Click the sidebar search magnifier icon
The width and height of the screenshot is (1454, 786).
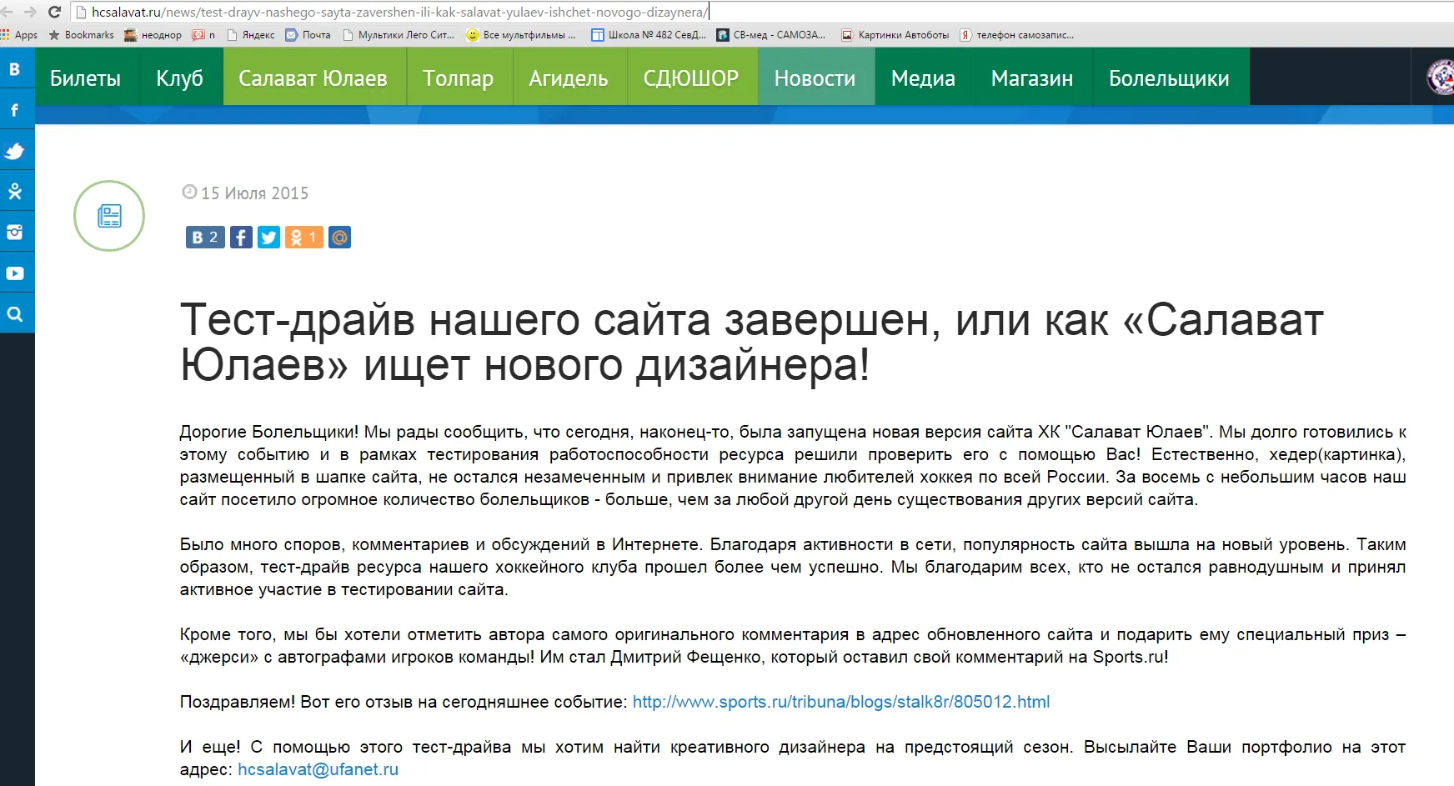point(15,314)
